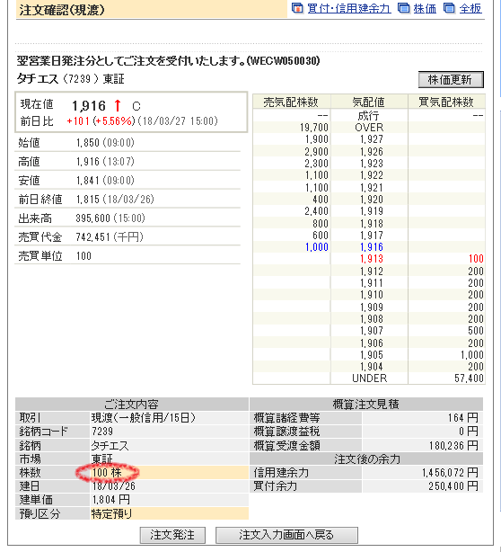Click 信用建余力 value 1,456,072 円
This screenshot has height=552, width=501.
[x=450, y=473]
